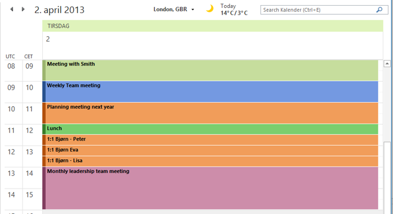Click the day number 2 cell
The width and height of the screenshot is (393, 214).
point(213,45)
